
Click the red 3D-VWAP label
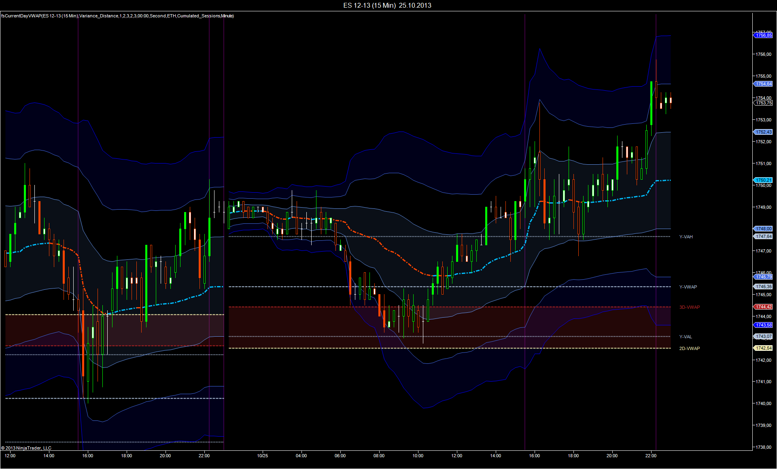(689, 308)
